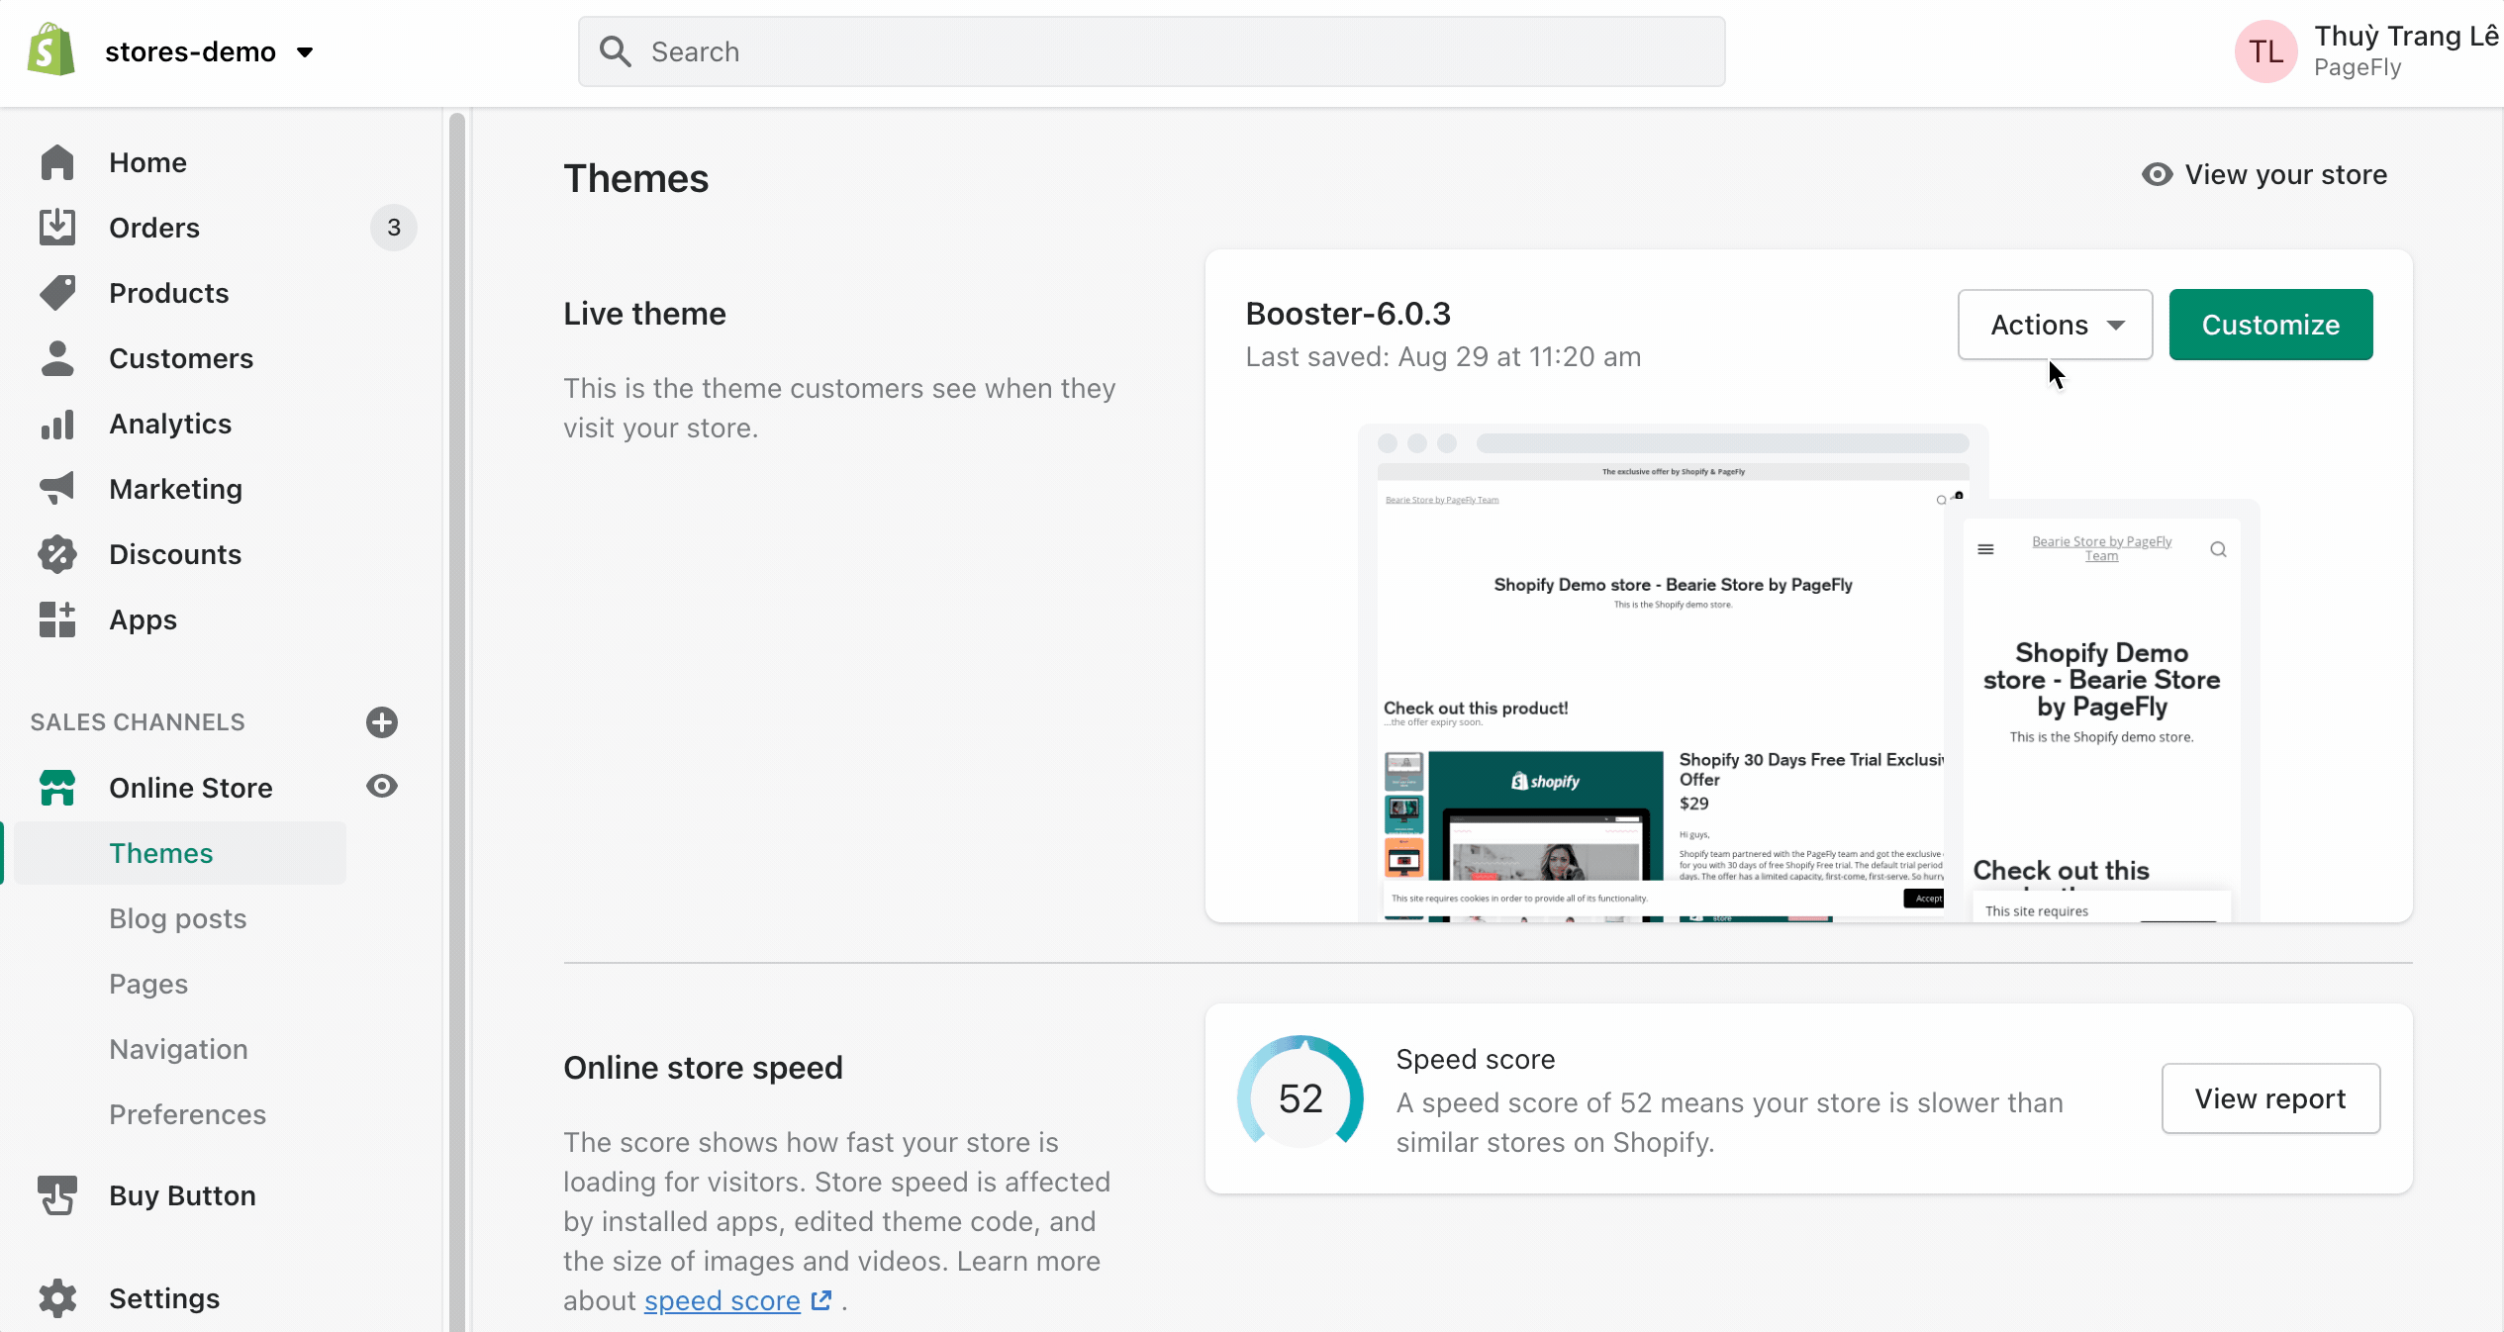Click the external link icon after speed score
This screenshot has height=1332, width=2504.
point(821,1299)
